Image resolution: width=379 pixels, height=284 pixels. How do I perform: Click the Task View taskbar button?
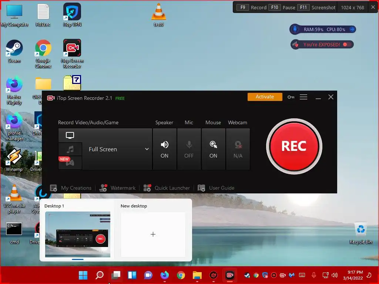coord(116,275)
